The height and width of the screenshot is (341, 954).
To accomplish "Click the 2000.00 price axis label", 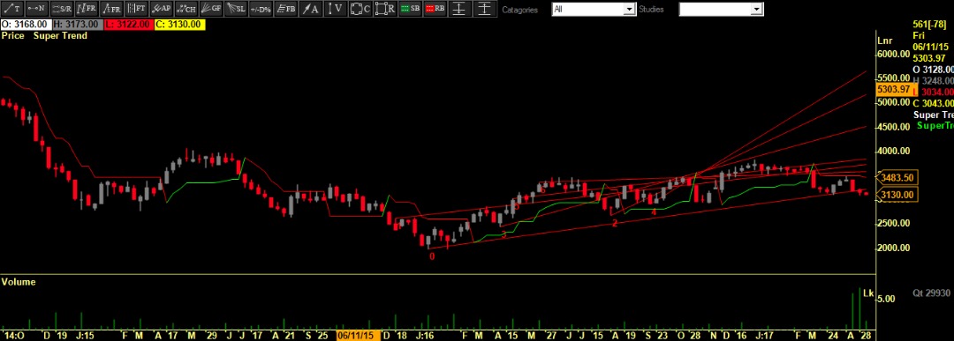I will (893, 248).
